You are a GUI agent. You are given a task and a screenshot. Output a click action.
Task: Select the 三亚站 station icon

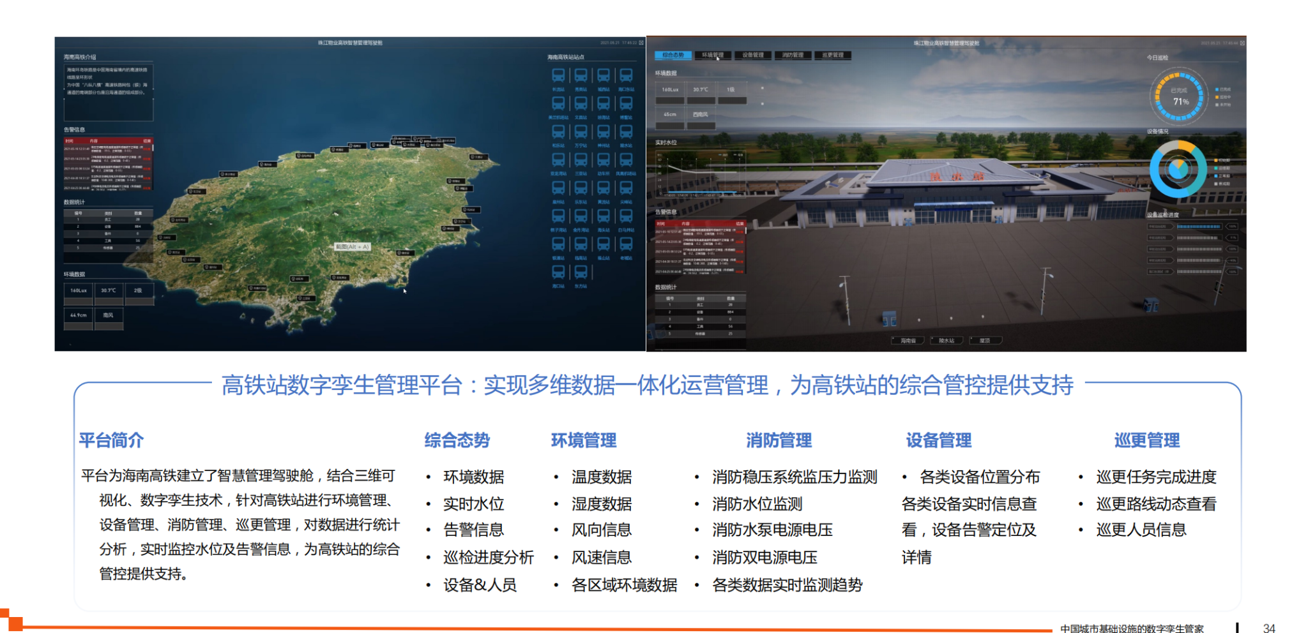coord(581,160)
